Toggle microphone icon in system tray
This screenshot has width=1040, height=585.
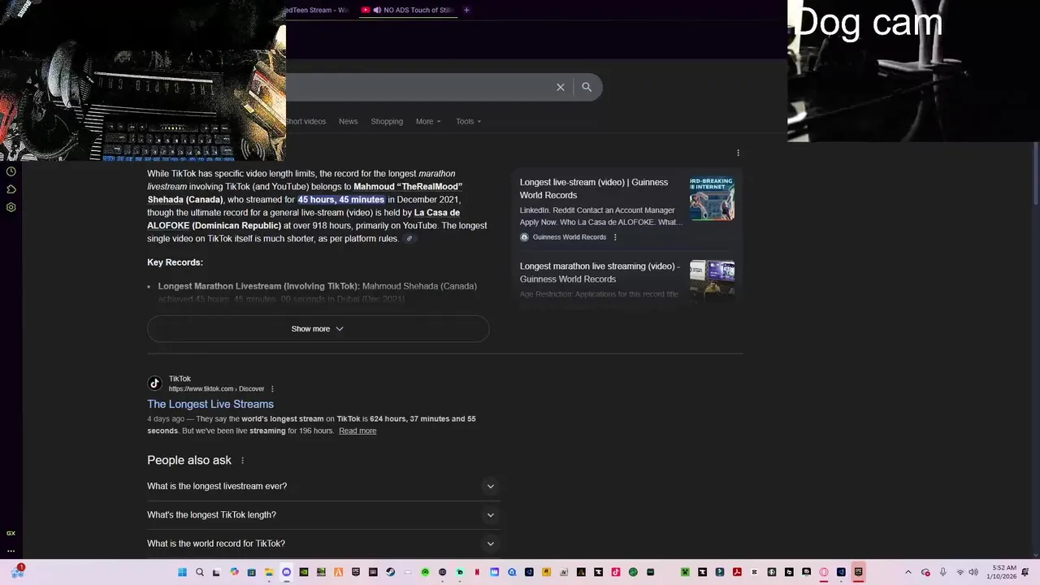pyautogui.click(x=942, y=572)
